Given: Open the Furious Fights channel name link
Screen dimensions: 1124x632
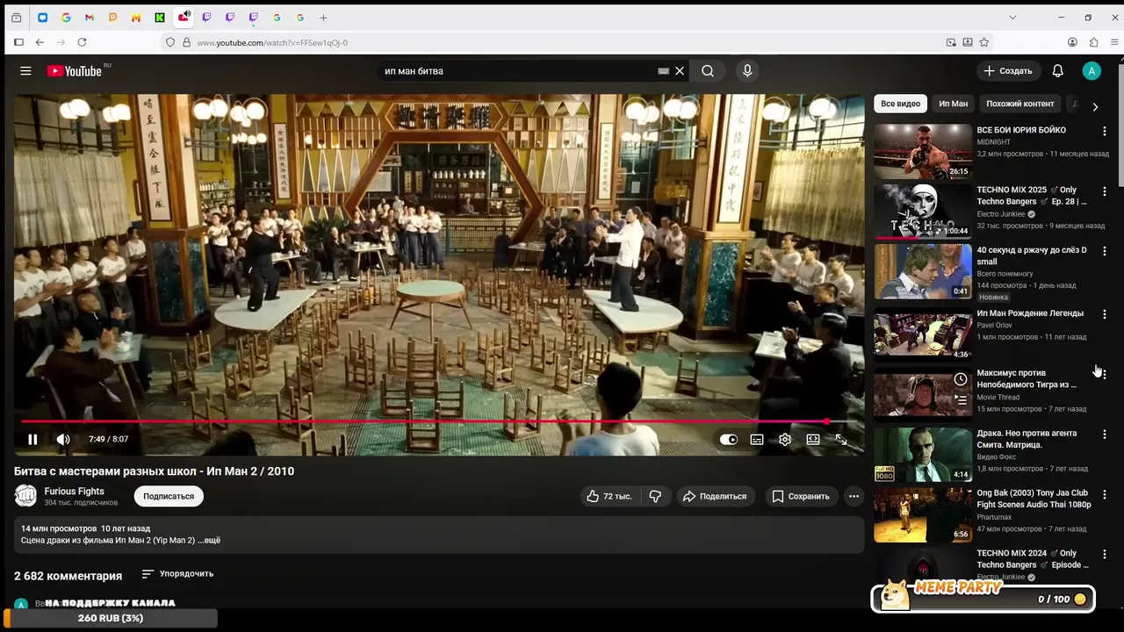Looking at the screenshot, I should point(75,492).
